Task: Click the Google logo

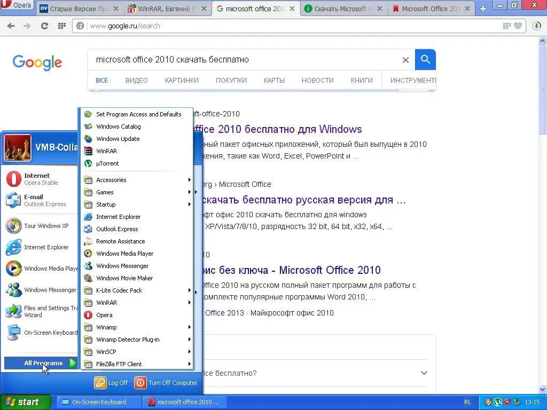Action: (37, 63)
